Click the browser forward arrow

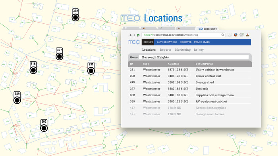pos(134,35)
